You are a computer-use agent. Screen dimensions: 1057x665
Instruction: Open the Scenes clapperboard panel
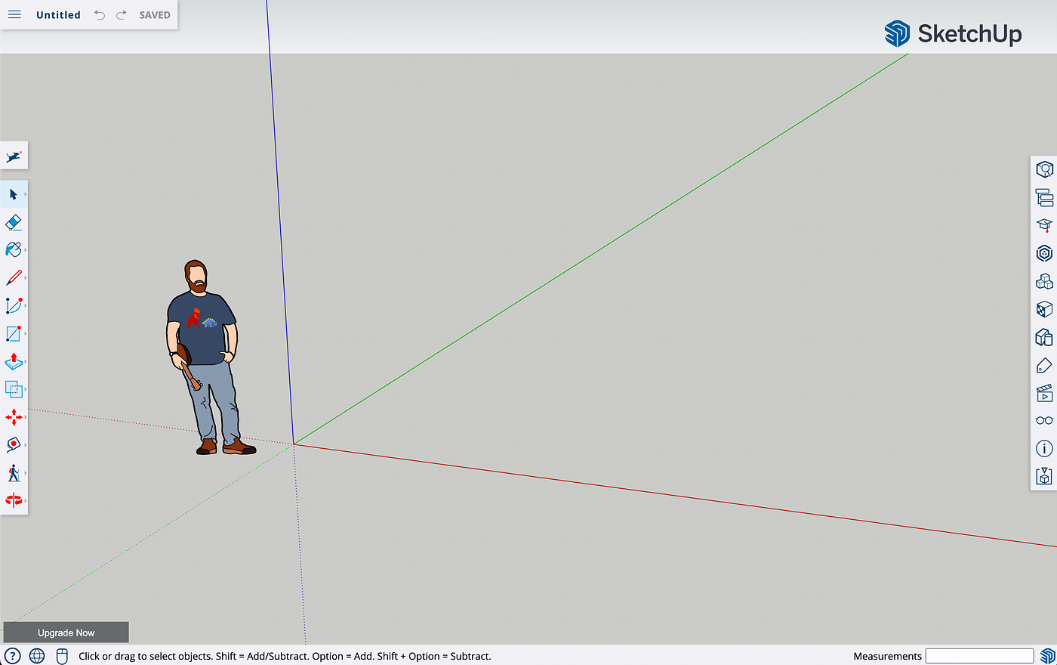coord(1044,393)
